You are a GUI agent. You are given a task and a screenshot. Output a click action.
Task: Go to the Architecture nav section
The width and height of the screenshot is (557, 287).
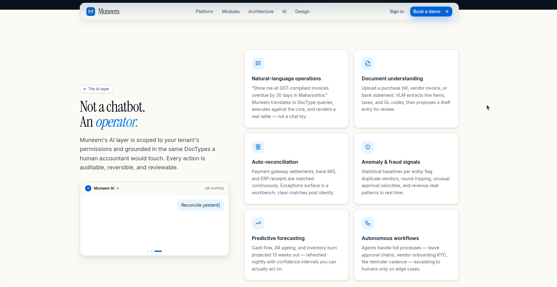[x=261, y=12]
